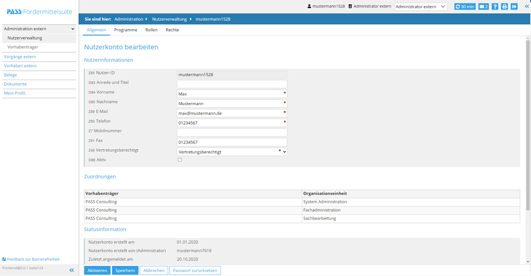
Task: Click the PASS Fördermittelsuite logo
Action: (x=39, y=12)
